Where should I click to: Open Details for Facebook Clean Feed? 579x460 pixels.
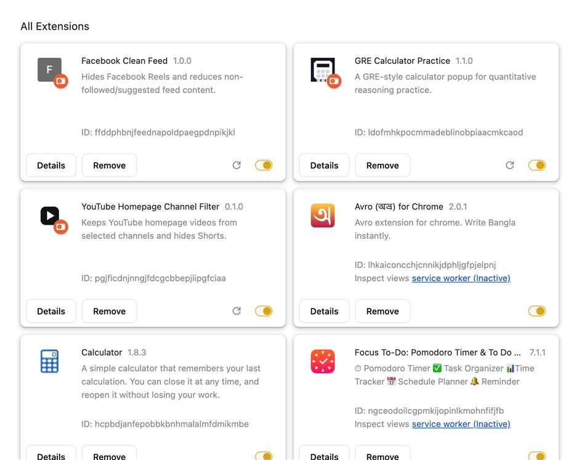point(51,166)
